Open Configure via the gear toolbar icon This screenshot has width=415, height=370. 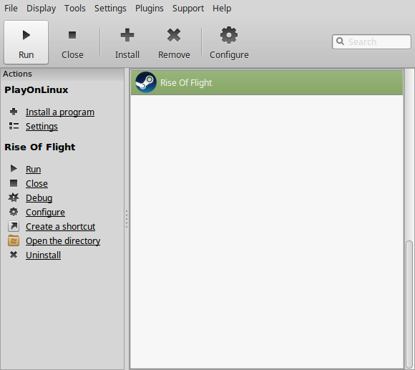[x=229, y=35]
